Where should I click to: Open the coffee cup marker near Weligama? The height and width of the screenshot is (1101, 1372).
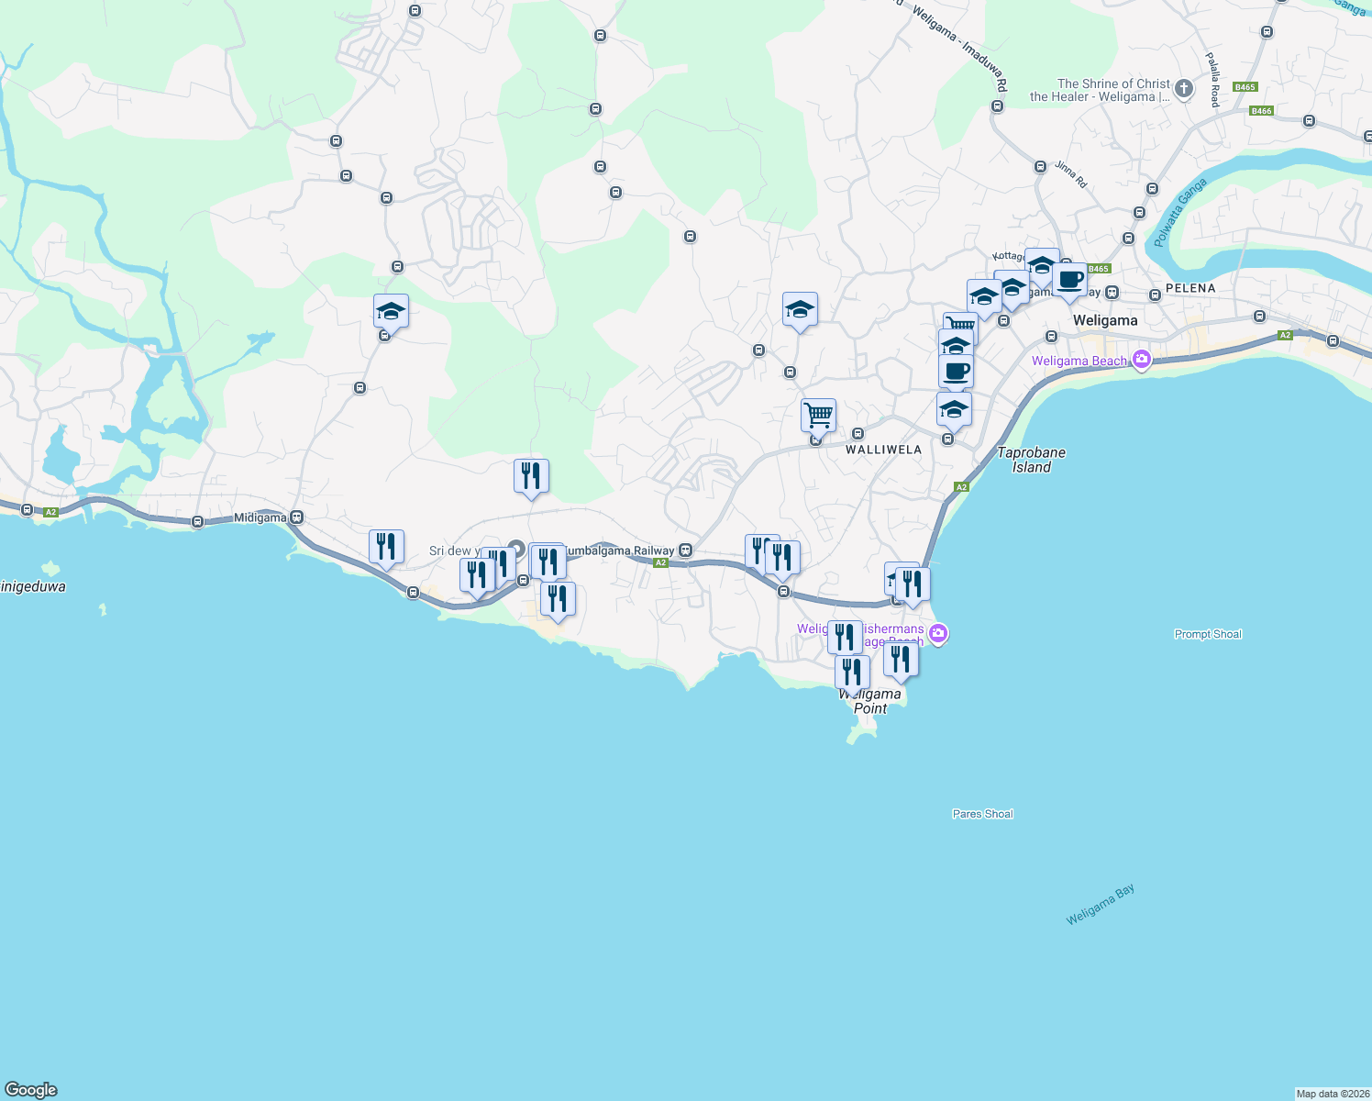(957, 371)
